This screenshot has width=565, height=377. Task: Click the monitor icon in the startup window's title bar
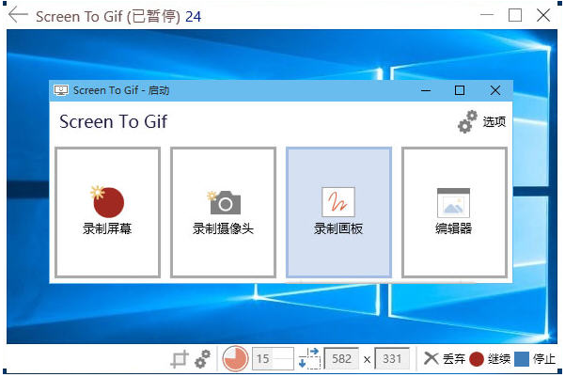coord(61,90)
